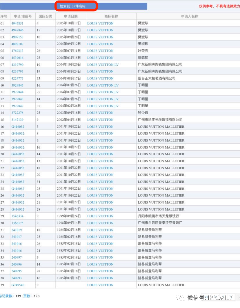Click the 申请/注册号 column header
The height and width of the screenshot is (308, 240).
point(23,16)
